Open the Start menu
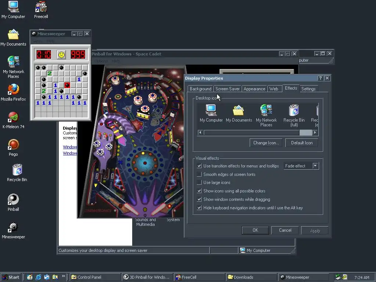The width and height of the screenshot is (376, 282). coord(11,277)
